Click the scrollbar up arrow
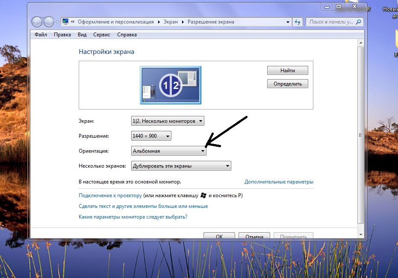This screenshot has height=278, width=398. pyautogui.click(x=361, y=43)
